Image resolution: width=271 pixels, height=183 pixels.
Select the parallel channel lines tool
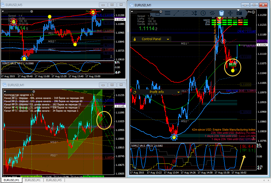185,13
